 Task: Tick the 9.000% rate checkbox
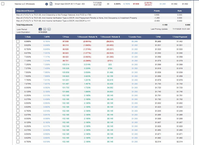18,118
